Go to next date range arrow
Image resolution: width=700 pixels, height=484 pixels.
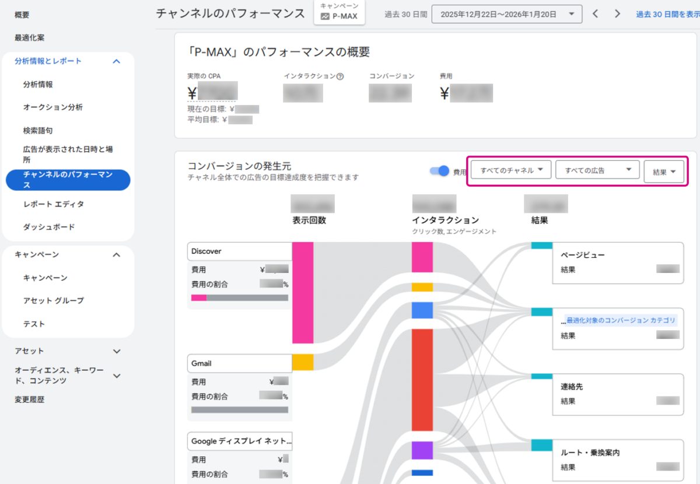[617, 14]
